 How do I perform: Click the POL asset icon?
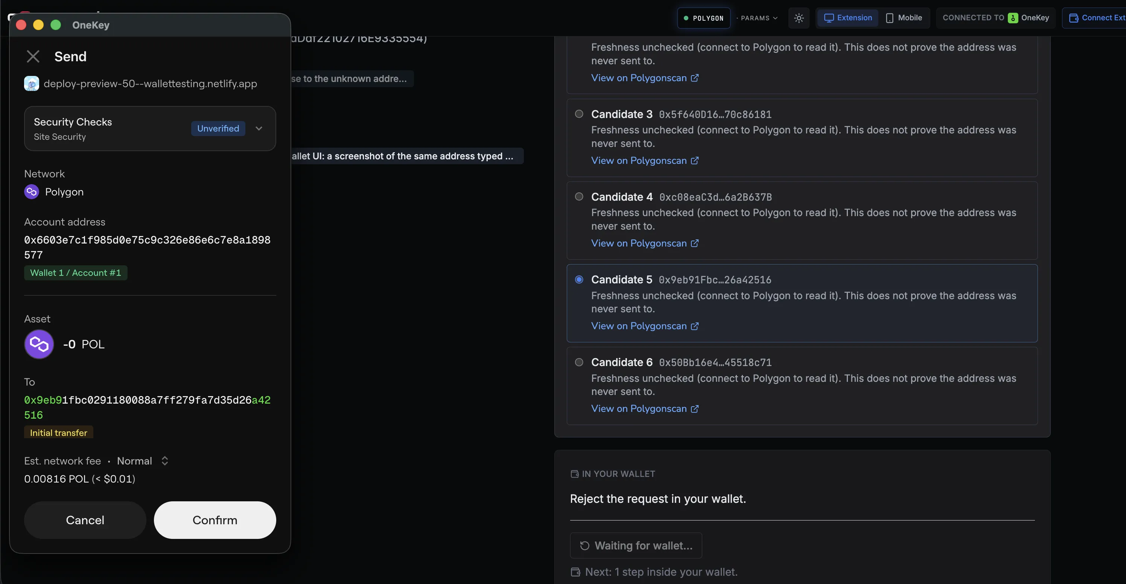(x=39, y=344)
